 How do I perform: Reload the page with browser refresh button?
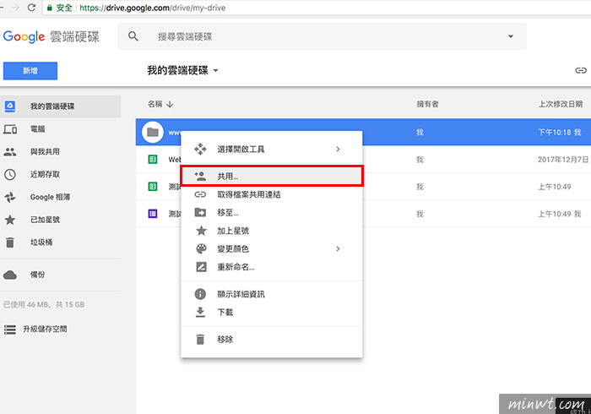(32, 8)
